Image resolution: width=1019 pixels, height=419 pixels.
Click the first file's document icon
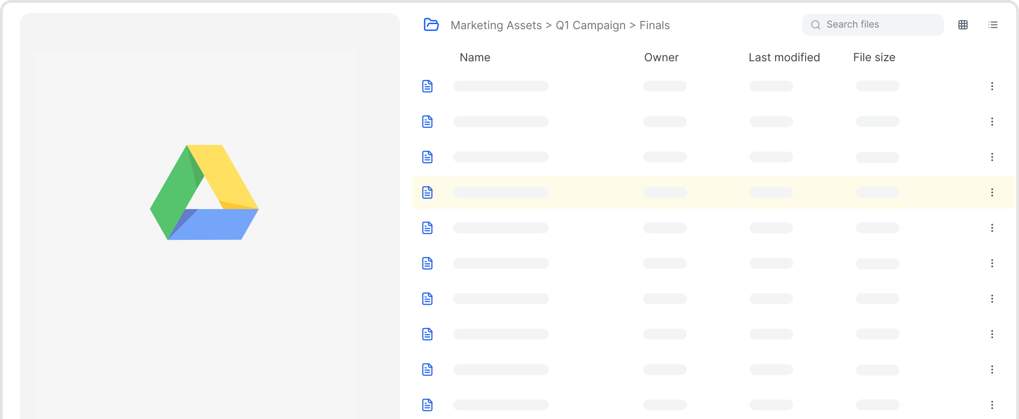point(427,86)
